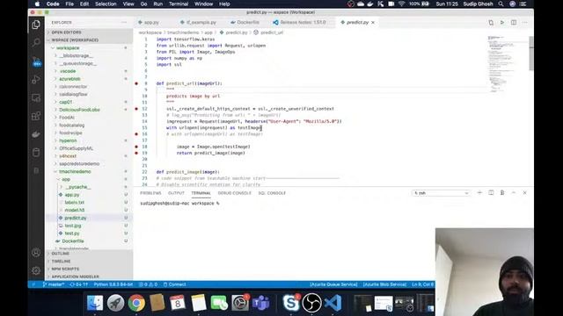Click the Open Changes icon in editor toolbar
The image size is (563, 316).
click(491, 23)
